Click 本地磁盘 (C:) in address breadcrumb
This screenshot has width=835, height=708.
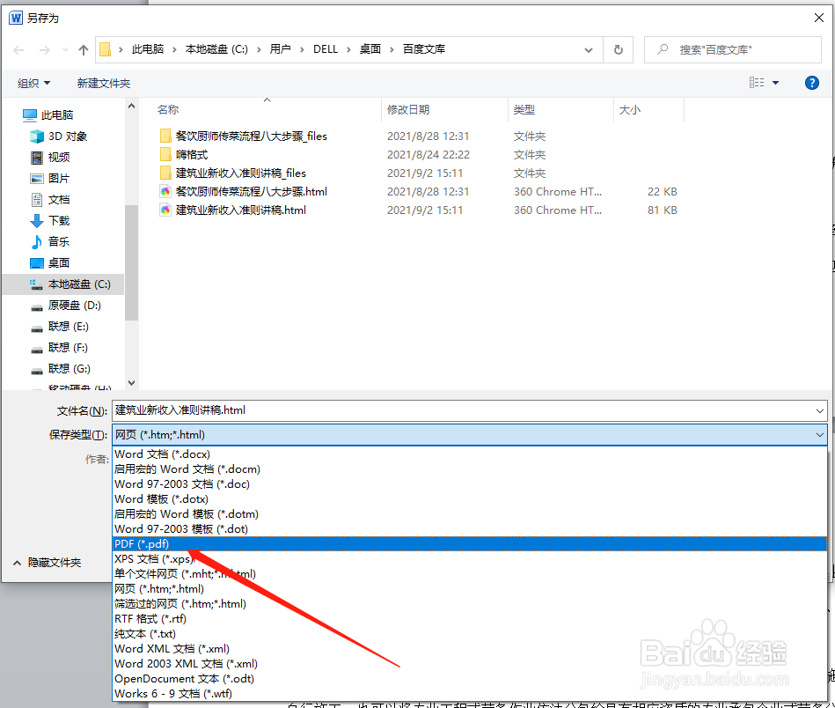(x=216, y=49)
